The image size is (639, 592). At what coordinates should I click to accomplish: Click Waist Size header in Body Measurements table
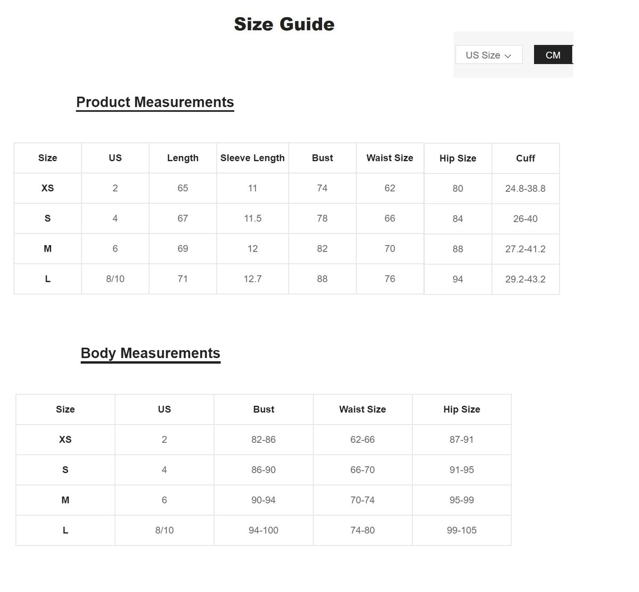362,409
